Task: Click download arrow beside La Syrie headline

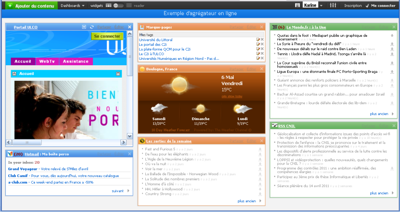Action: [392, 44]
